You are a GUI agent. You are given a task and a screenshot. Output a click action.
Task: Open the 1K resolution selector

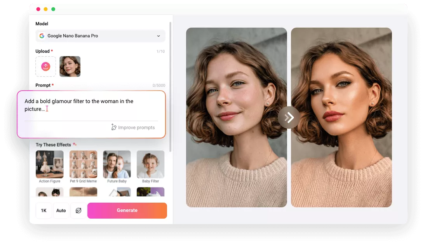[44, 210]
